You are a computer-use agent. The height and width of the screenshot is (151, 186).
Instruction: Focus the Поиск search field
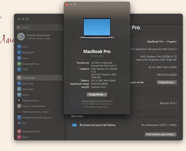(x=39, y=27)
